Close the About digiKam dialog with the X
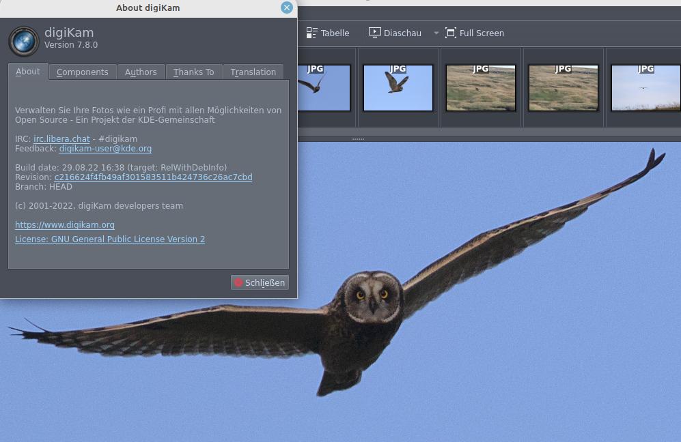The height and width of the screenshot is (442, 681). coord(287,8)
